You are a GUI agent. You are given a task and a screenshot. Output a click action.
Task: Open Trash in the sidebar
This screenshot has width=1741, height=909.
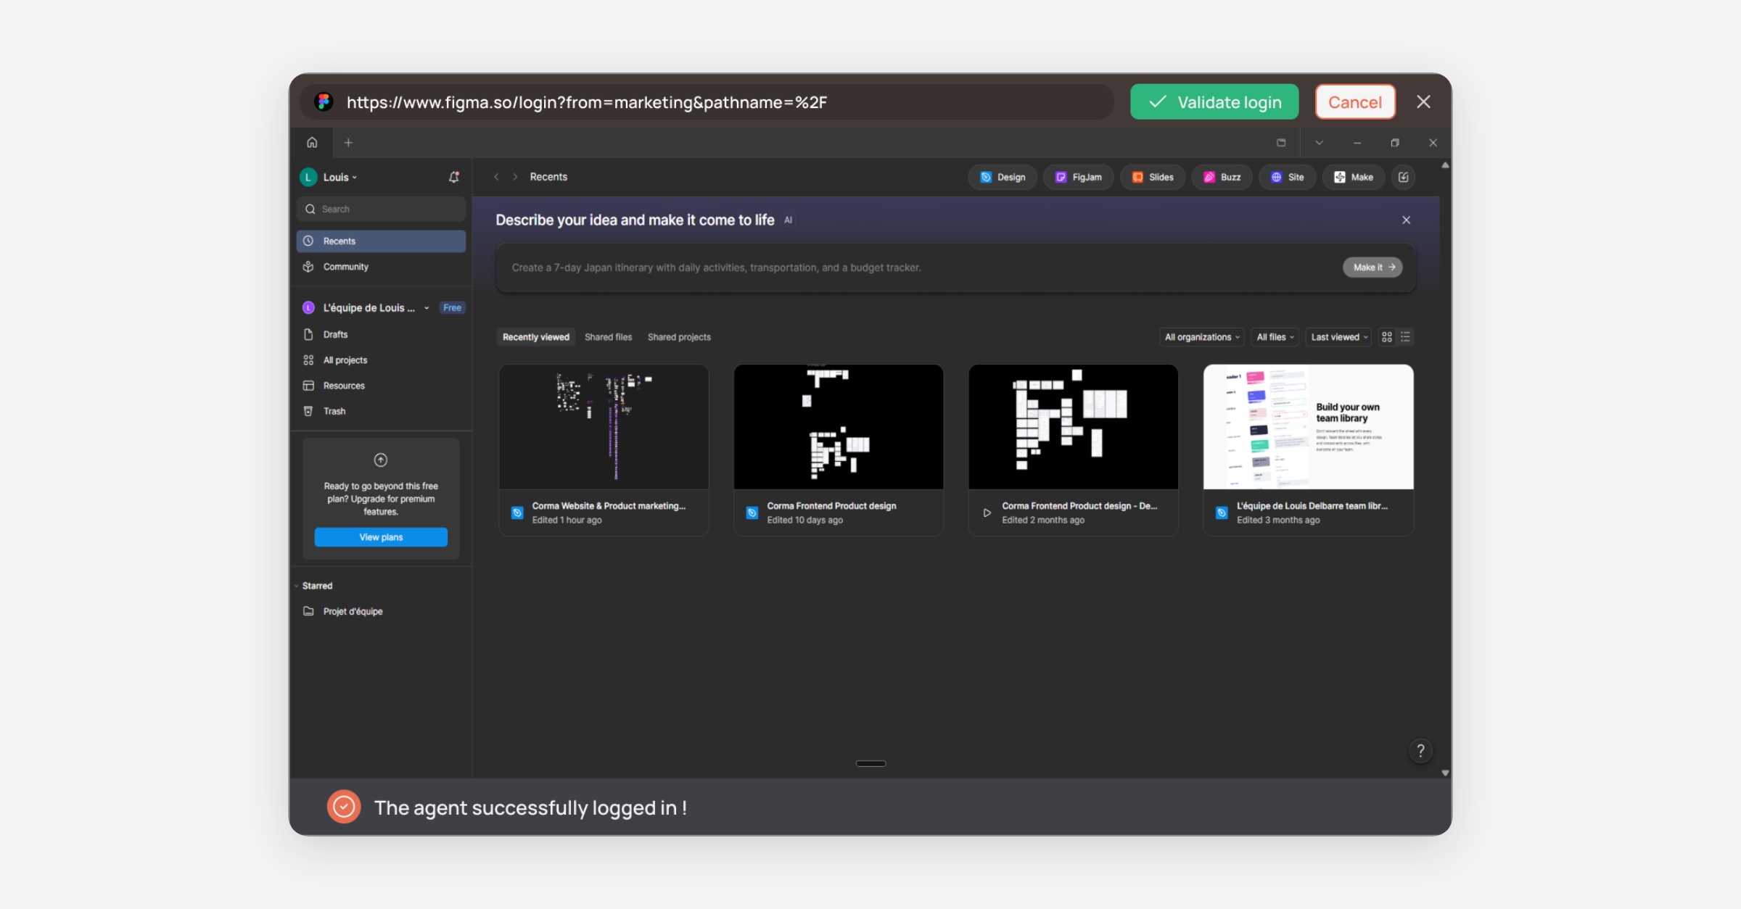[382, 411]
